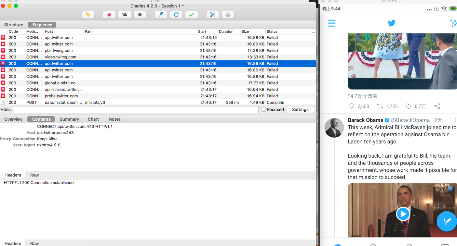The width and height of the screenshot is (457, 246).
Task: Select the Raw tab in the request pane
Action: pyautogui.click(x=34, y=175)
